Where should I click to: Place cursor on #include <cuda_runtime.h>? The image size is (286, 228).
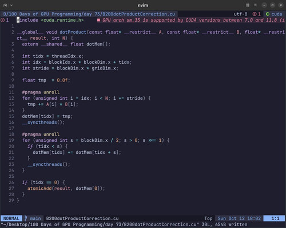point(50,20)
